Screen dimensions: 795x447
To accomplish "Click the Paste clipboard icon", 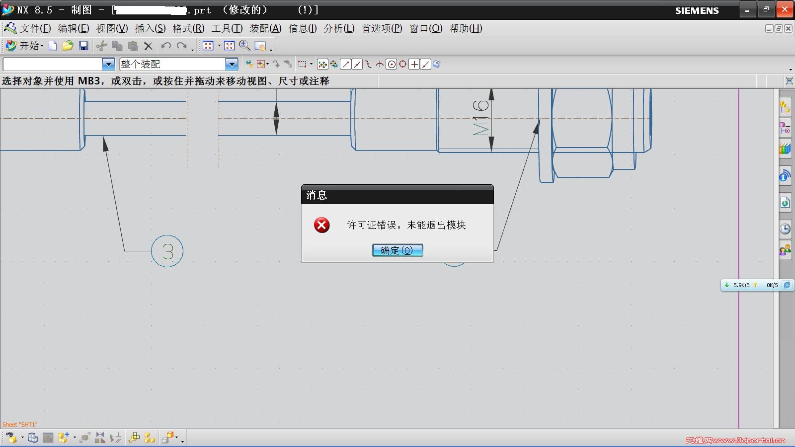I will 133,46.
